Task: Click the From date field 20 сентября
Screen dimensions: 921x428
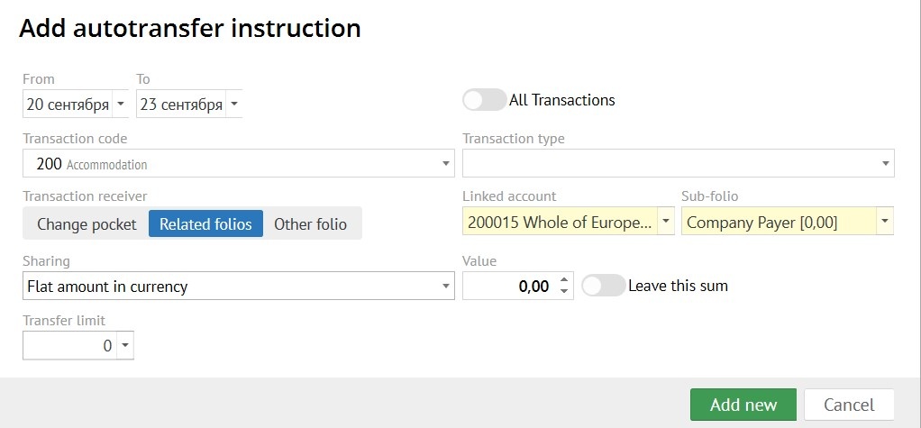Action: 67,105
